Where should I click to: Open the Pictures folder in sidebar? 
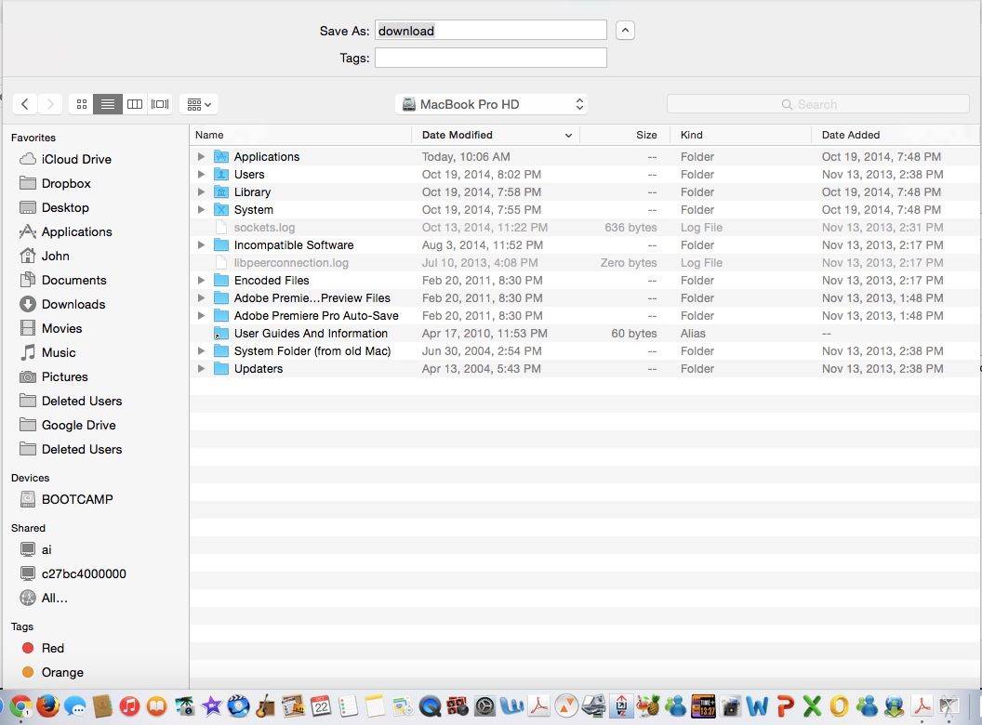click(x=64, y=376)
